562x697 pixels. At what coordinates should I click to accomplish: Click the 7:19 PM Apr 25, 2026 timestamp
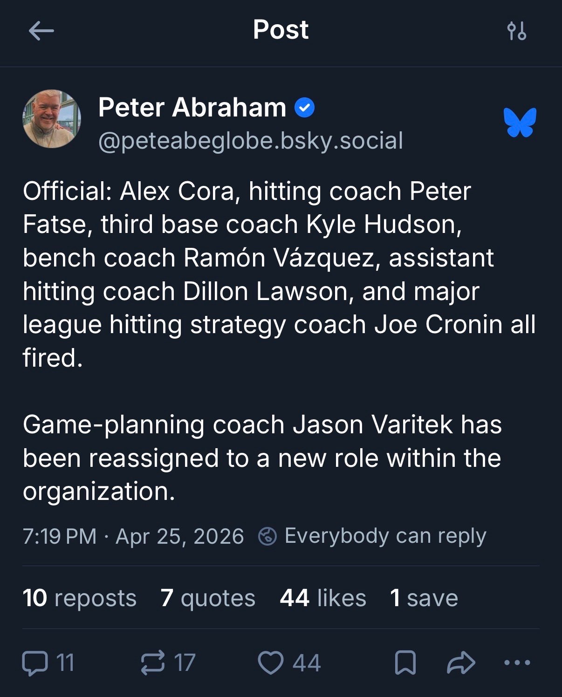[x=133, y=536]
